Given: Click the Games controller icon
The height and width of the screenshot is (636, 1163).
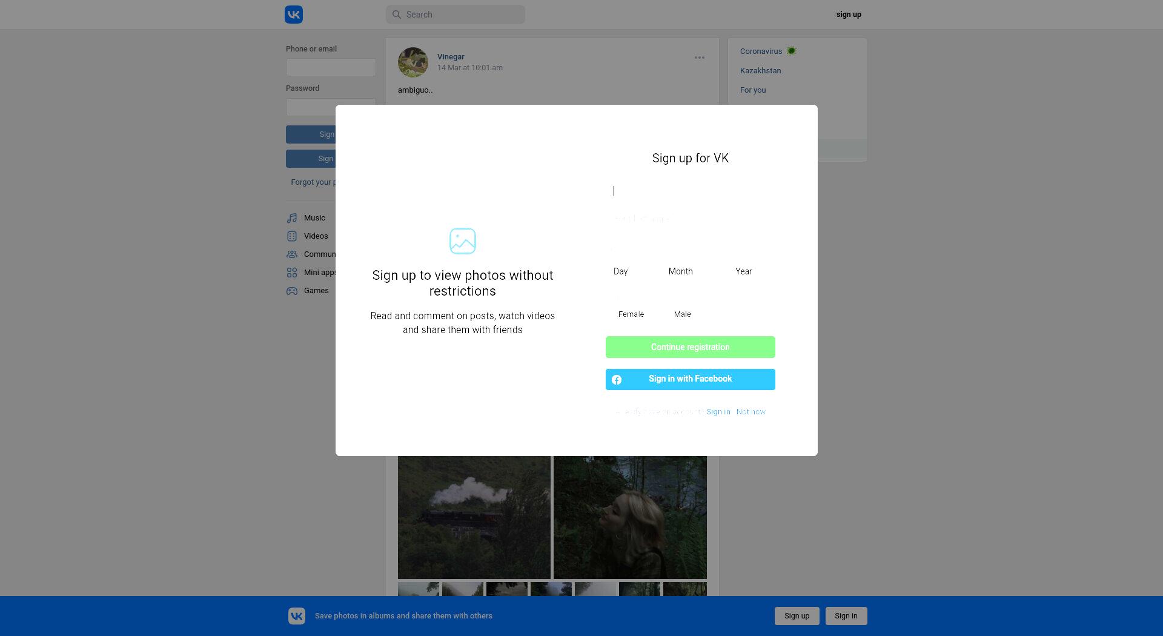Looking at the screenshot, I should click(x=292, y=291).
